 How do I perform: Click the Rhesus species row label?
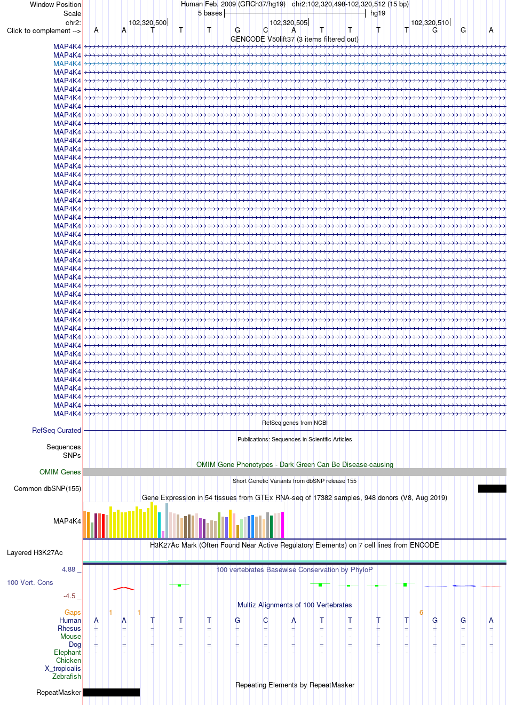[x=69, y=628]
